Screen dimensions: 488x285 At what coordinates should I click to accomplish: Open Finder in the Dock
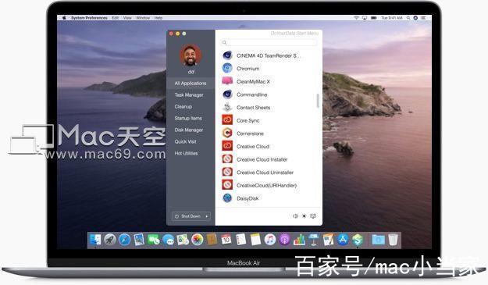95,240
